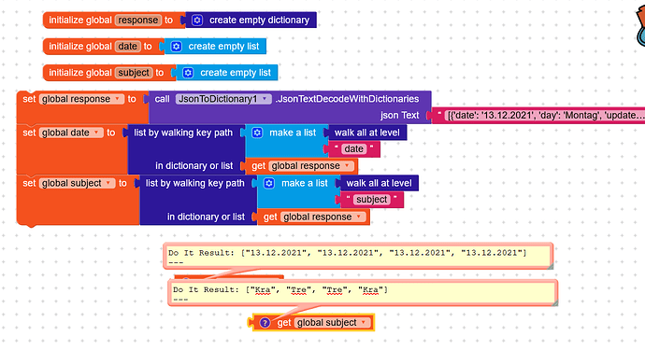The width and height of the screenshot is (645, 350).
Task: Click the date Do It Result comment bubble
Action: coord(358,256)
